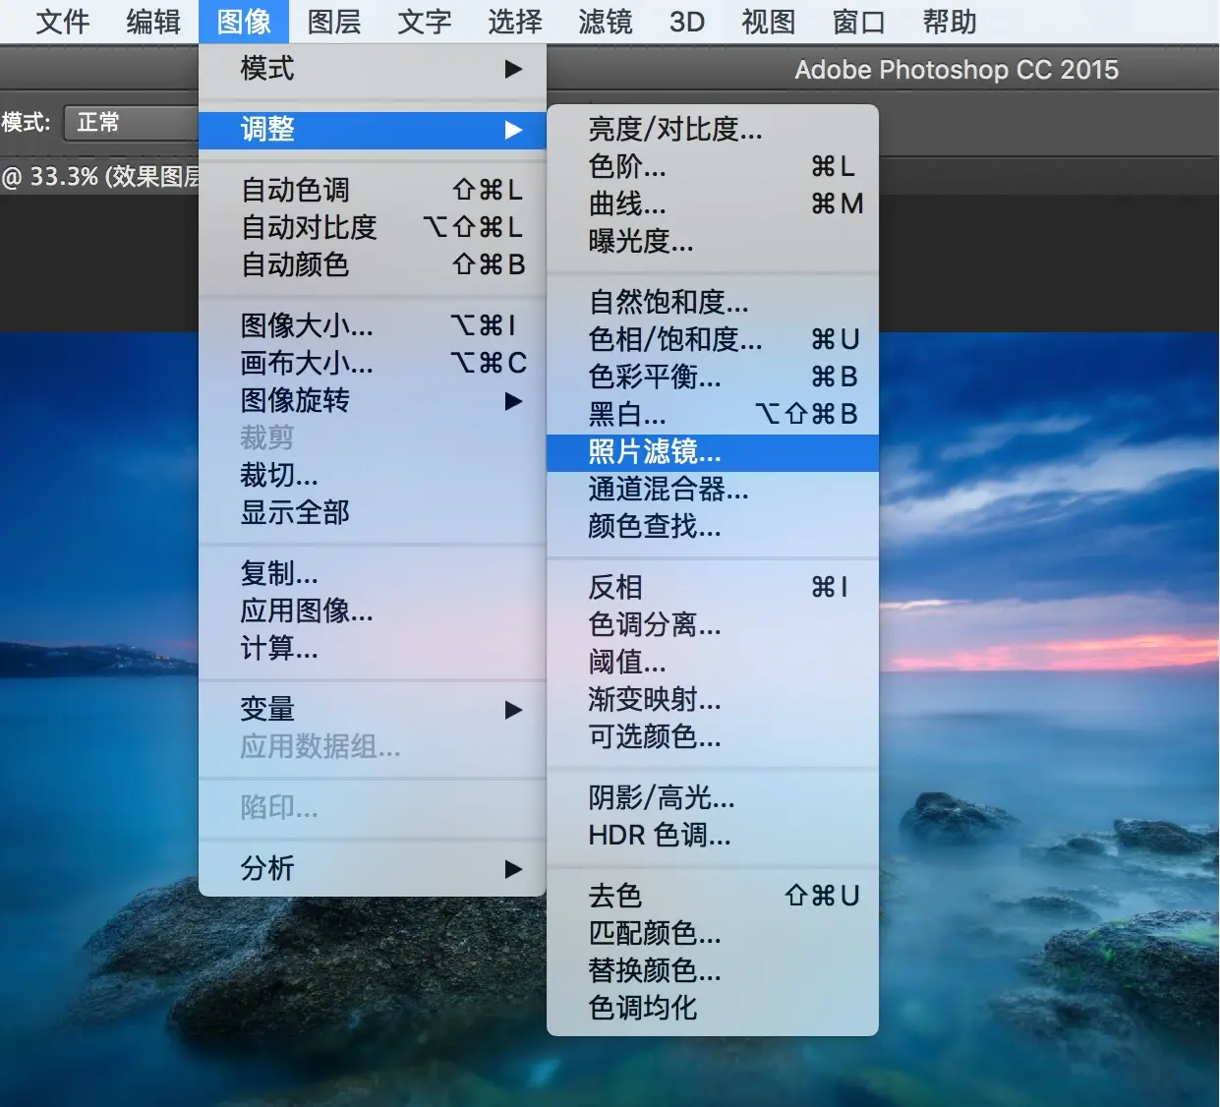Image resolution: width=1220 pixels, height=1107 pixels.
Task: Expand the 模式 submenu
Action: (x=373, y=69)
